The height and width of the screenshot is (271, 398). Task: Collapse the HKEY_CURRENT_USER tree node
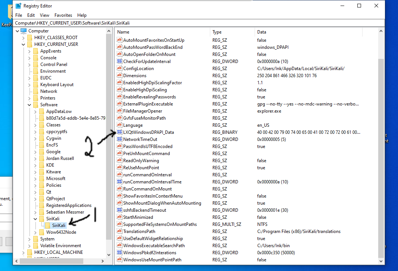(24, 44)
